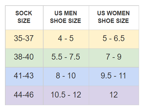This screenshot has width=144, height=111.
Task: Select the 44-46 sock size cell
Action: (24, 95)
